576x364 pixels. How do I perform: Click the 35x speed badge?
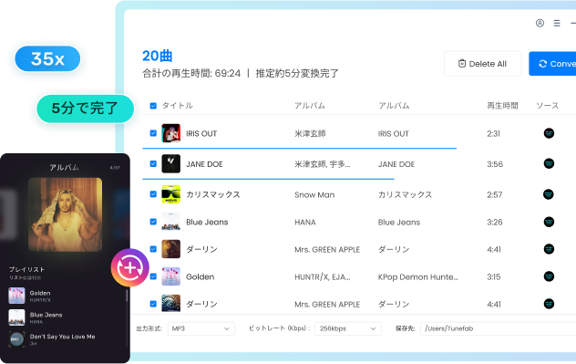click(47, 58)
